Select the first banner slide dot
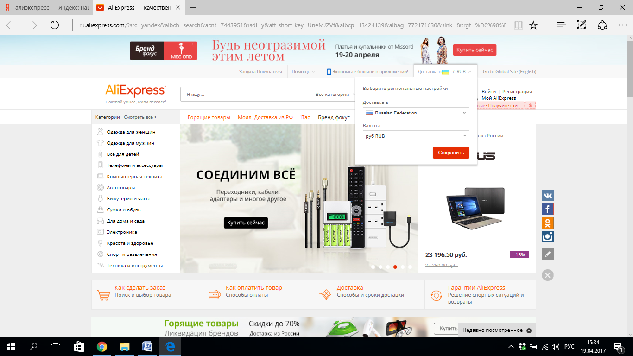Viewport: 633px width, 356px height. point(373,267)
